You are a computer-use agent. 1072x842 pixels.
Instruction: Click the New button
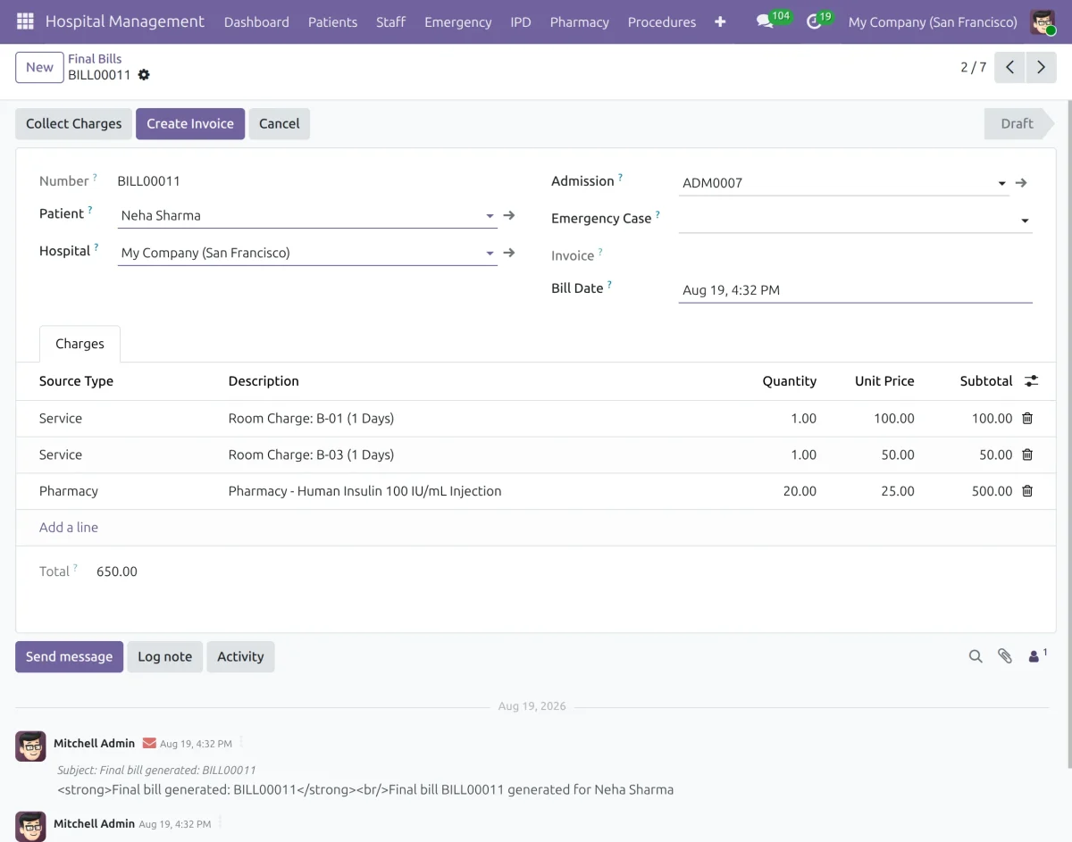point(39,67)
